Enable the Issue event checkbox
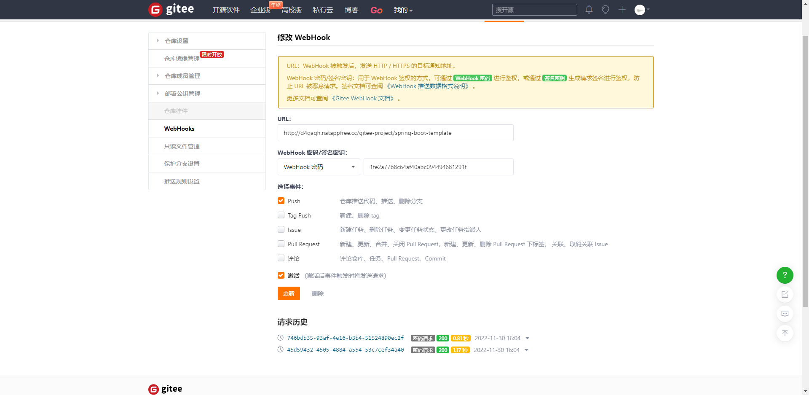This screenshot has width=809, height=395. point(281,229)
